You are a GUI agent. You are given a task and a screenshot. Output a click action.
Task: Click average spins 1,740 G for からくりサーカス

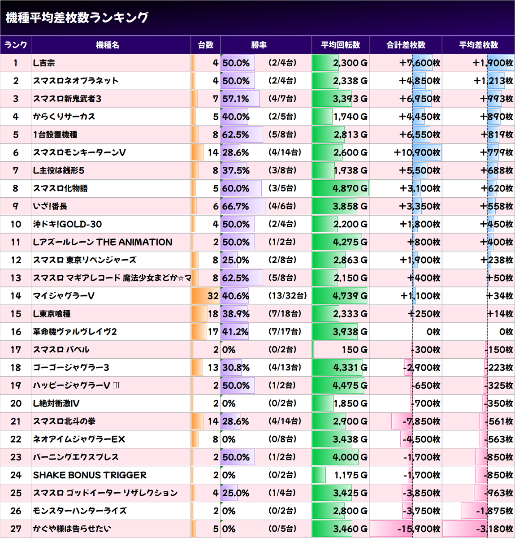tap(351, 117)
